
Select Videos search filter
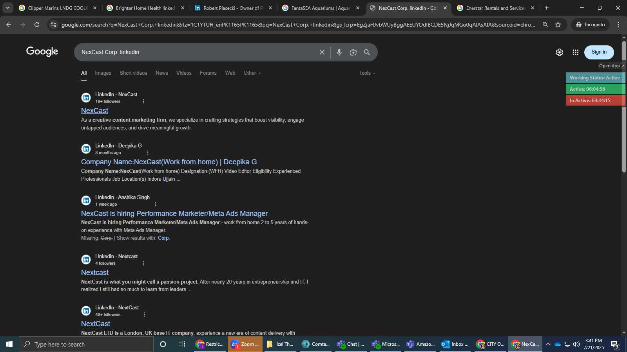coord(184,73)
